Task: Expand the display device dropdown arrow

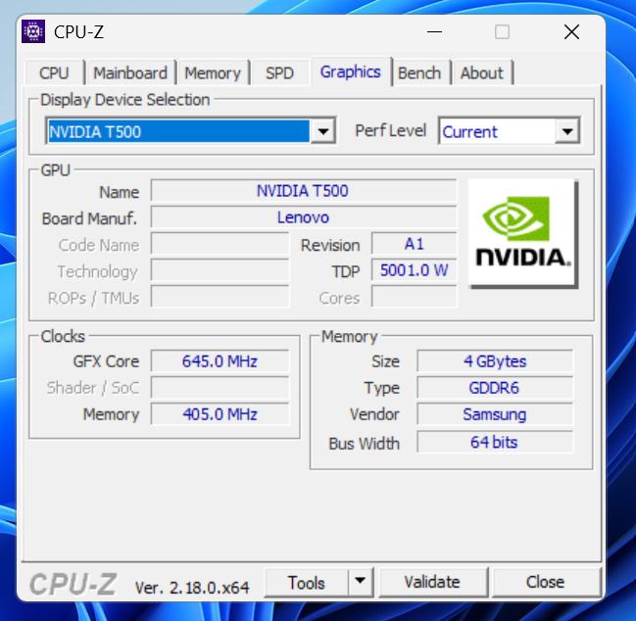Action: pos(322,131)
